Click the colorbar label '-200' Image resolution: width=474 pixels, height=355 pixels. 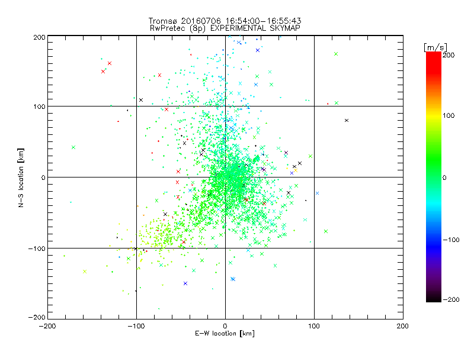point(451,299)
